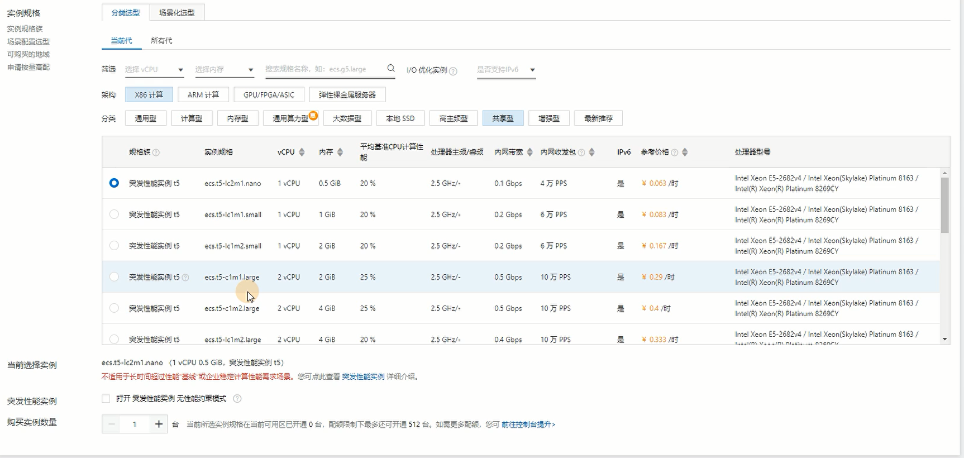
Task: Choose 通用型 category
Action: tap(146, 118)
